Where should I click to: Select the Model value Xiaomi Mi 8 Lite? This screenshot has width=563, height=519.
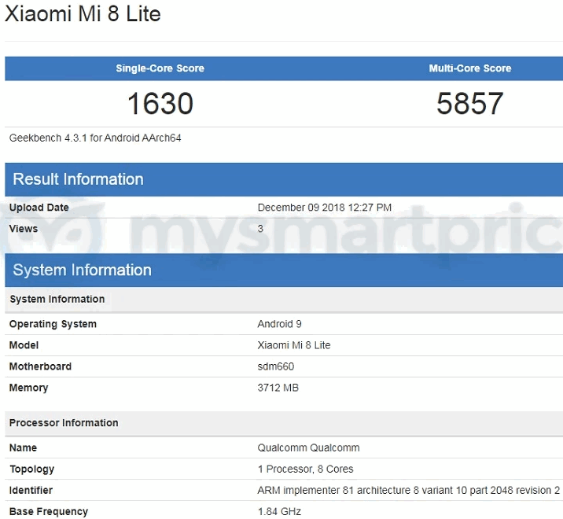(x=294, y=345)
